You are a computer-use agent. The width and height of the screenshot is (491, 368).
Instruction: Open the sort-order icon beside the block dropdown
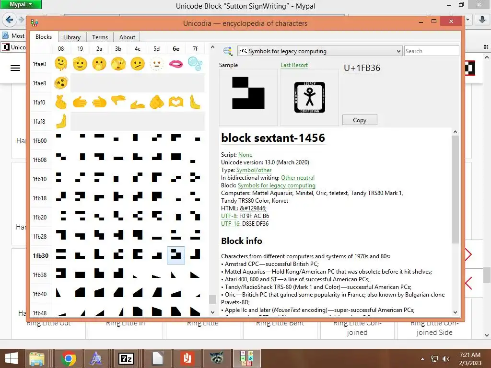[x=228, y=51]
